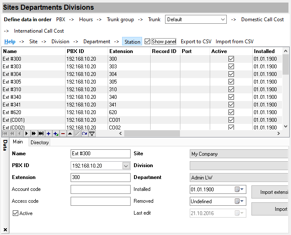Open Domestic Call Cost link
This screenshot has width=291, height=235.
pyautogui.click(x=262, y=20)
